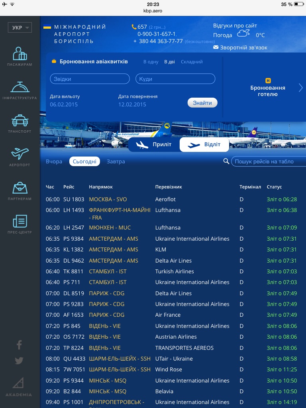
Task: Open the Facebook page icon
Action: [x=19, y=345]
